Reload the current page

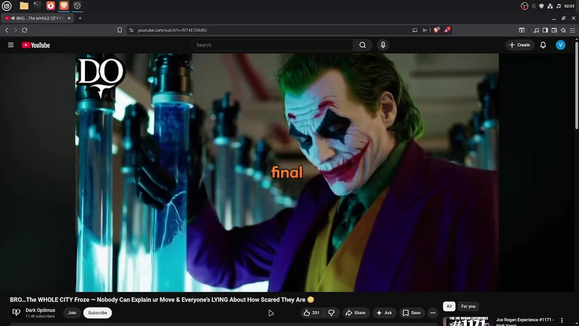coord(24,30)
